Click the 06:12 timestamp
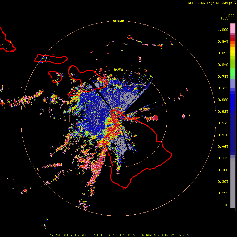Viewport: 237px width, 237px height. coord(184,235)
